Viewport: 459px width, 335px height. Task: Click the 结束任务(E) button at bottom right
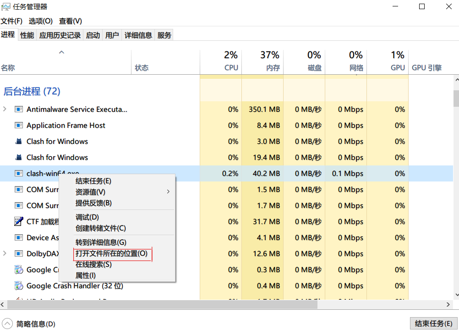(x=433, y=324)
